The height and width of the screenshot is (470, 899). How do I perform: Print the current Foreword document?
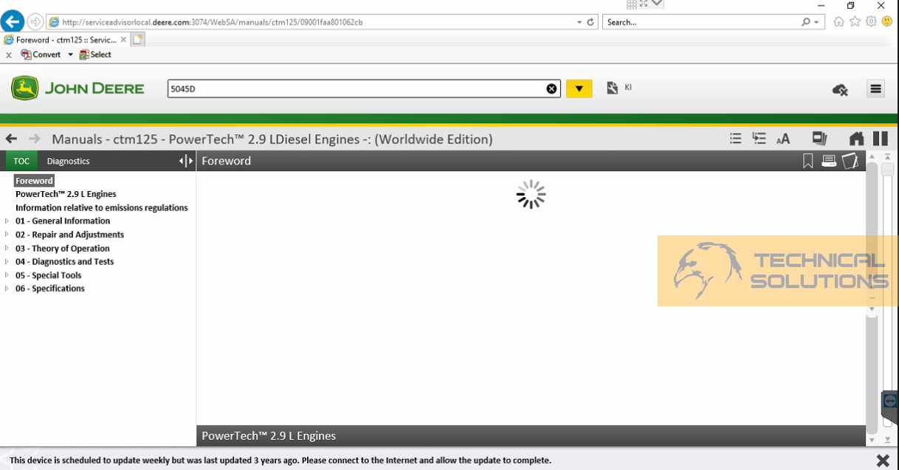tap(829, 161)
